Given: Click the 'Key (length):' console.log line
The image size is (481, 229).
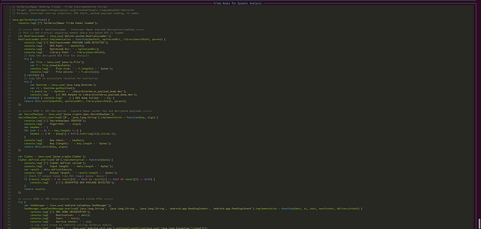Looking at the screenshot, I should [x=68, y=143].
